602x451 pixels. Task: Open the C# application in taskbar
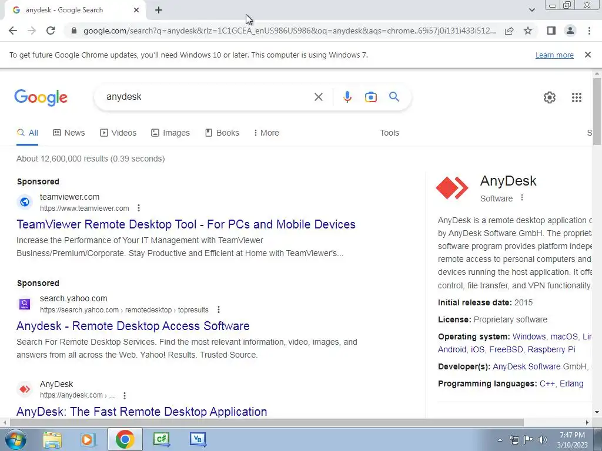(x=161, y=439)
